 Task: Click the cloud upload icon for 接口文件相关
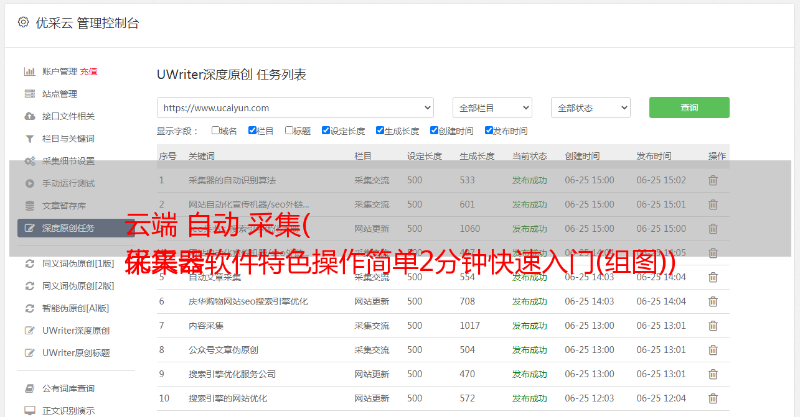[29, 116]
